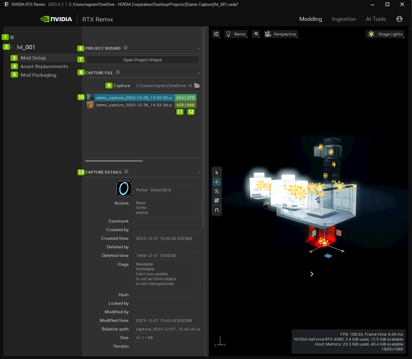Toggle the viewport eye visibility icon

[256, 34]
